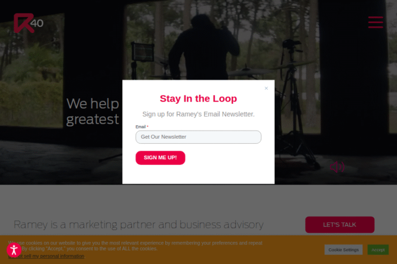Click the Email field label
Viewport: 397px width, 264px height.
tap(141, 127)
